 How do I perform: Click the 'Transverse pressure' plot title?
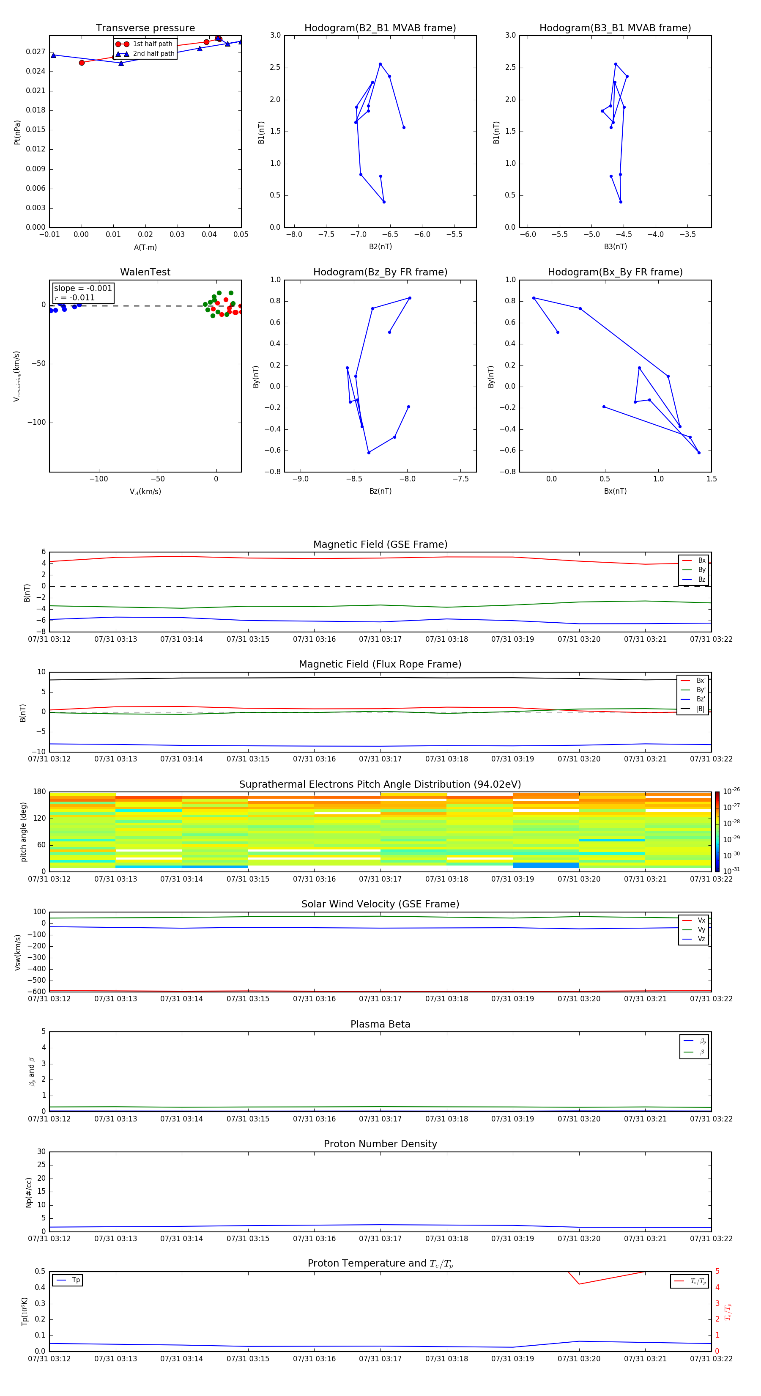pyautogui.click(x=145, y=28)
